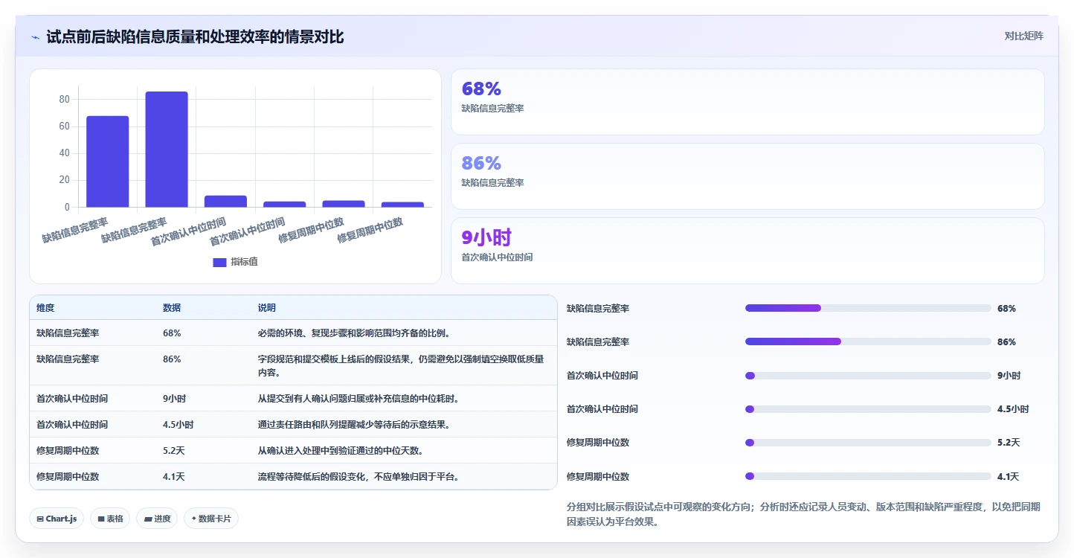Click the 80 tick on the chart y-axis
Image resolution: width=1074 pixels, height=558 pixels.
[65, 100]
